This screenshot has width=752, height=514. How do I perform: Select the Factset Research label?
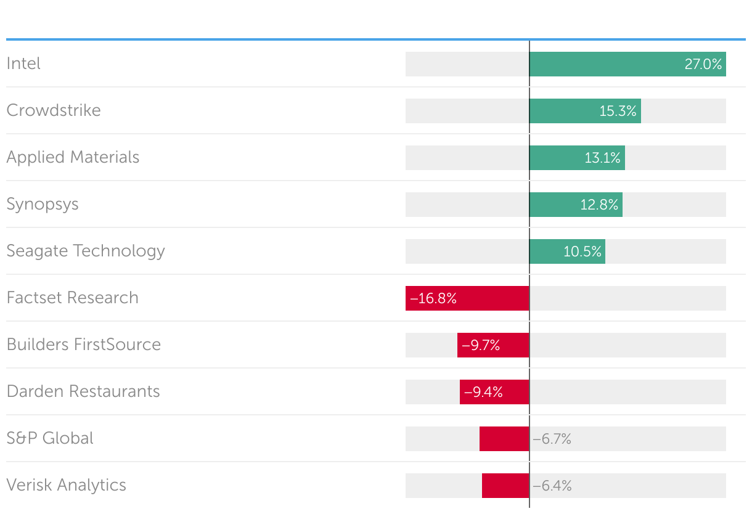pos(72,298)
